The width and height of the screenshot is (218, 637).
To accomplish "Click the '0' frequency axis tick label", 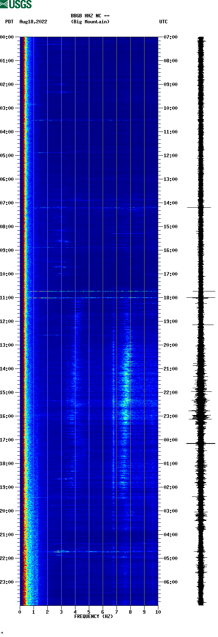I will (20, 612).
